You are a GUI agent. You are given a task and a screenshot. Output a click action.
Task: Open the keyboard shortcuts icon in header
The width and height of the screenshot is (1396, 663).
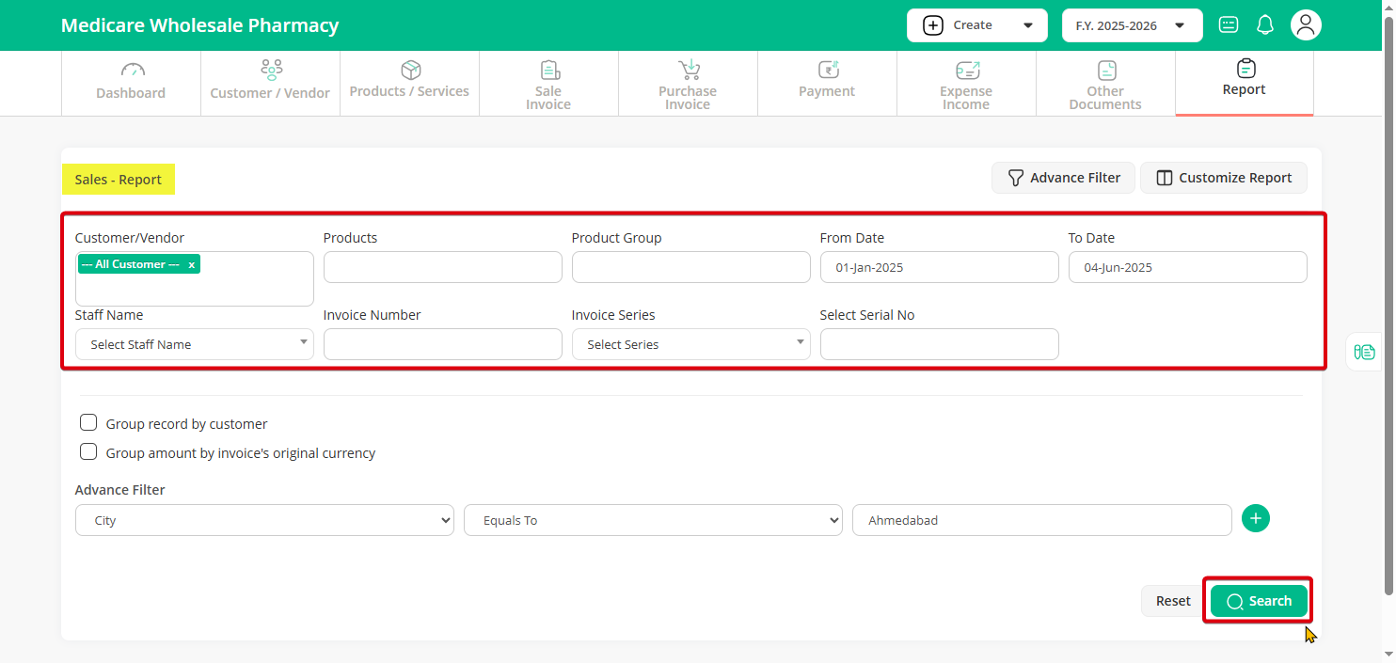coord(1229,25)
